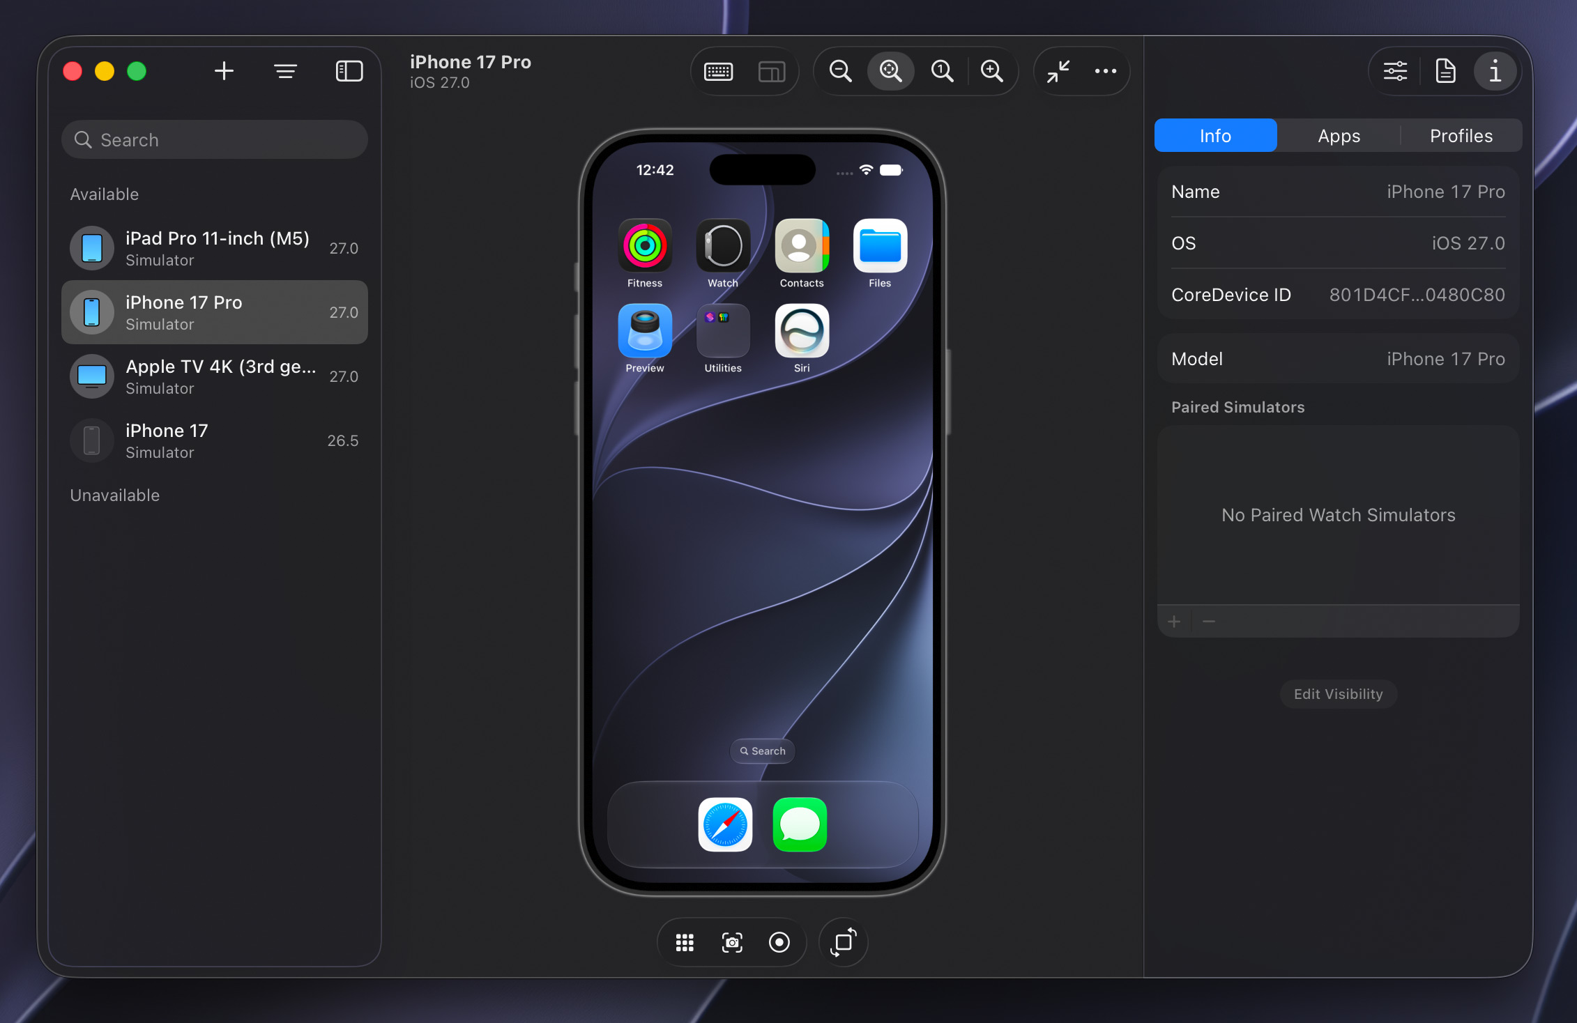Remove paired simulator with minus button
The height and width of the screenshot is (1023, 1577).
click(x=1209, y=622)
